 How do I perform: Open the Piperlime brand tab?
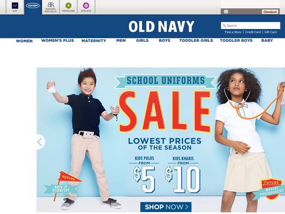point(68,7)
